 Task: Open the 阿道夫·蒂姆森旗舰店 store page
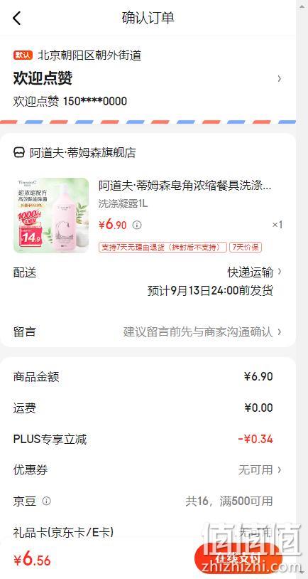83,152
